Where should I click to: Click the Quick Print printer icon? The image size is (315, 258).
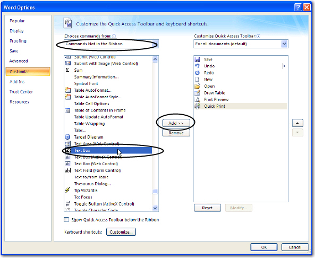[197, 106]
